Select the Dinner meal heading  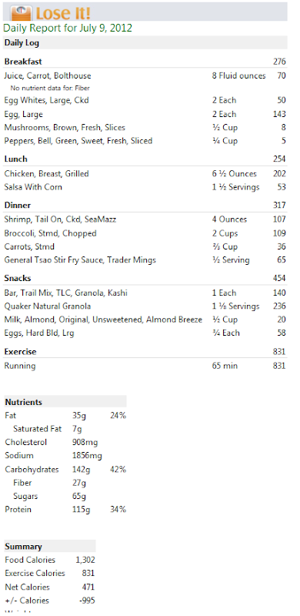(17, 205)
